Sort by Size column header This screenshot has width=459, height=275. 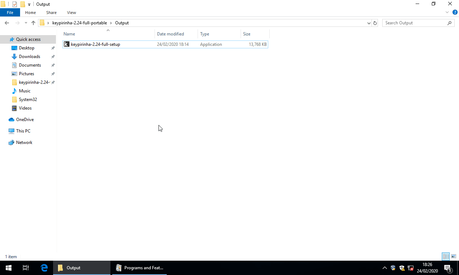pos(255,34)
